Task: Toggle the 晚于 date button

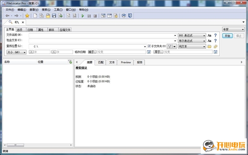Action: click(x=92, y=52)
